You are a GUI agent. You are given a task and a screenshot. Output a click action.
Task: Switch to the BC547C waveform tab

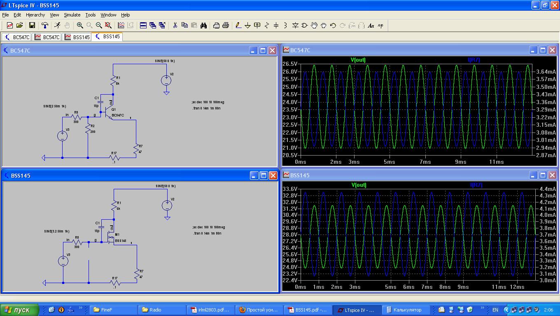(47, 37)
